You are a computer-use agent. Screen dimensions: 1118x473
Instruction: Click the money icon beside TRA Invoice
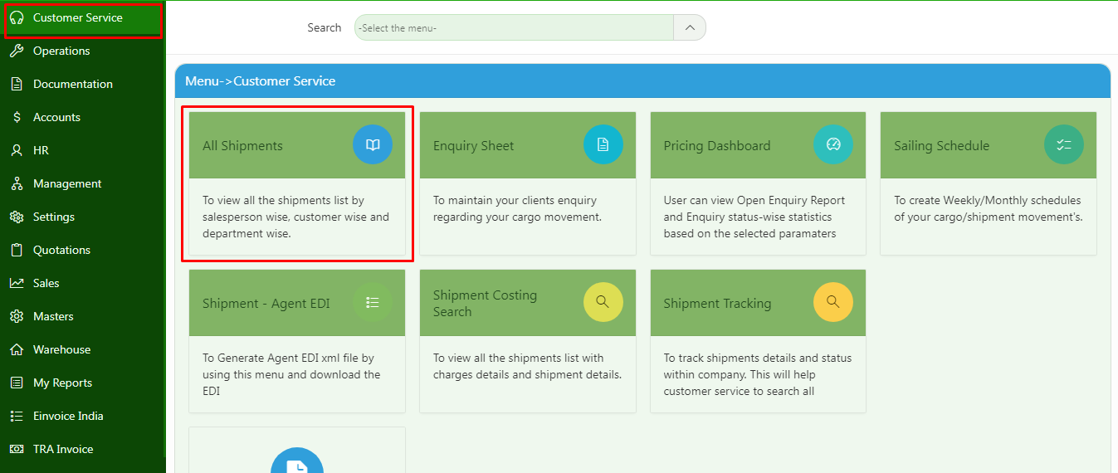(x=17, y=449)
